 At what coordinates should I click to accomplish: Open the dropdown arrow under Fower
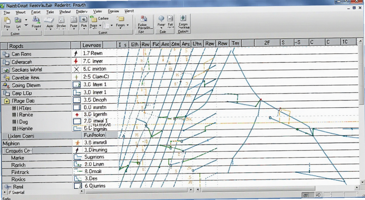36,30
